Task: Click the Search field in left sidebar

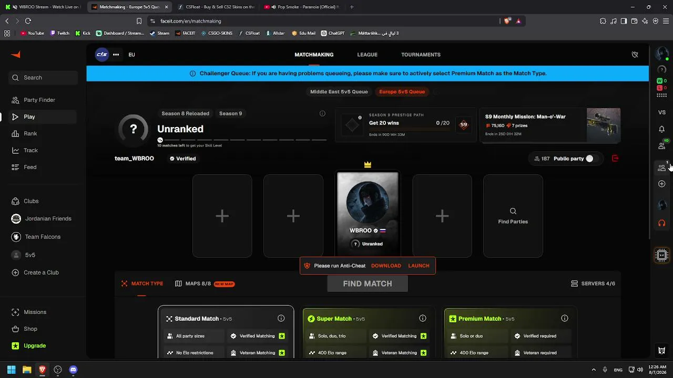Action: 43,78
